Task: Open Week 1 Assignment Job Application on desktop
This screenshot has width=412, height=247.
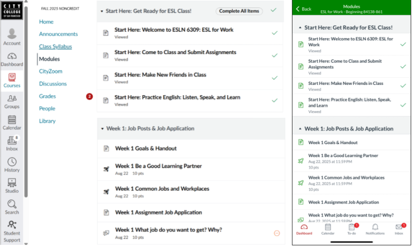Action: [159, 213]
